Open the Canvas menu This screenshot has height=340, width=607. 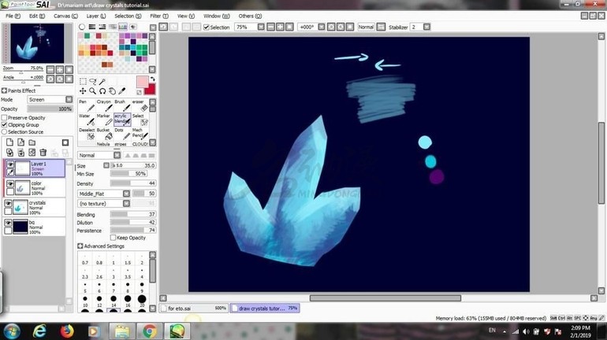coord(65,16)
